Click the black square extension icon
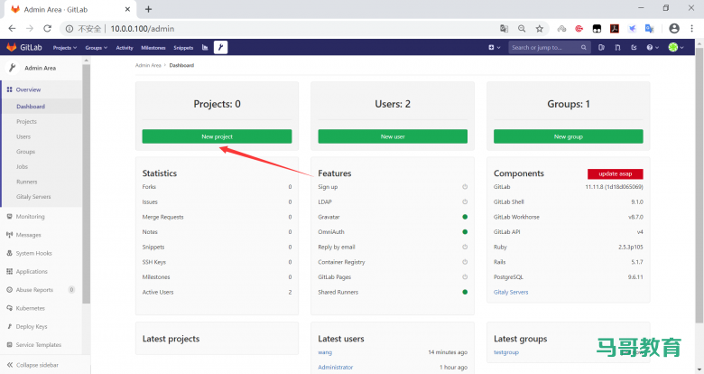 (x=597, y=28)
